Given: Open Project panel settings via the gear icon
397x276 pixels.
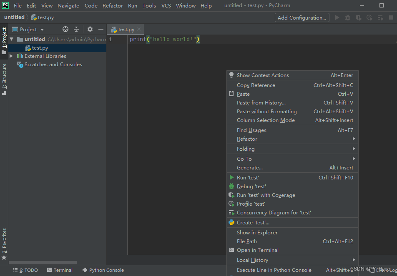Looking at the screenshot, I should [90, 29].
